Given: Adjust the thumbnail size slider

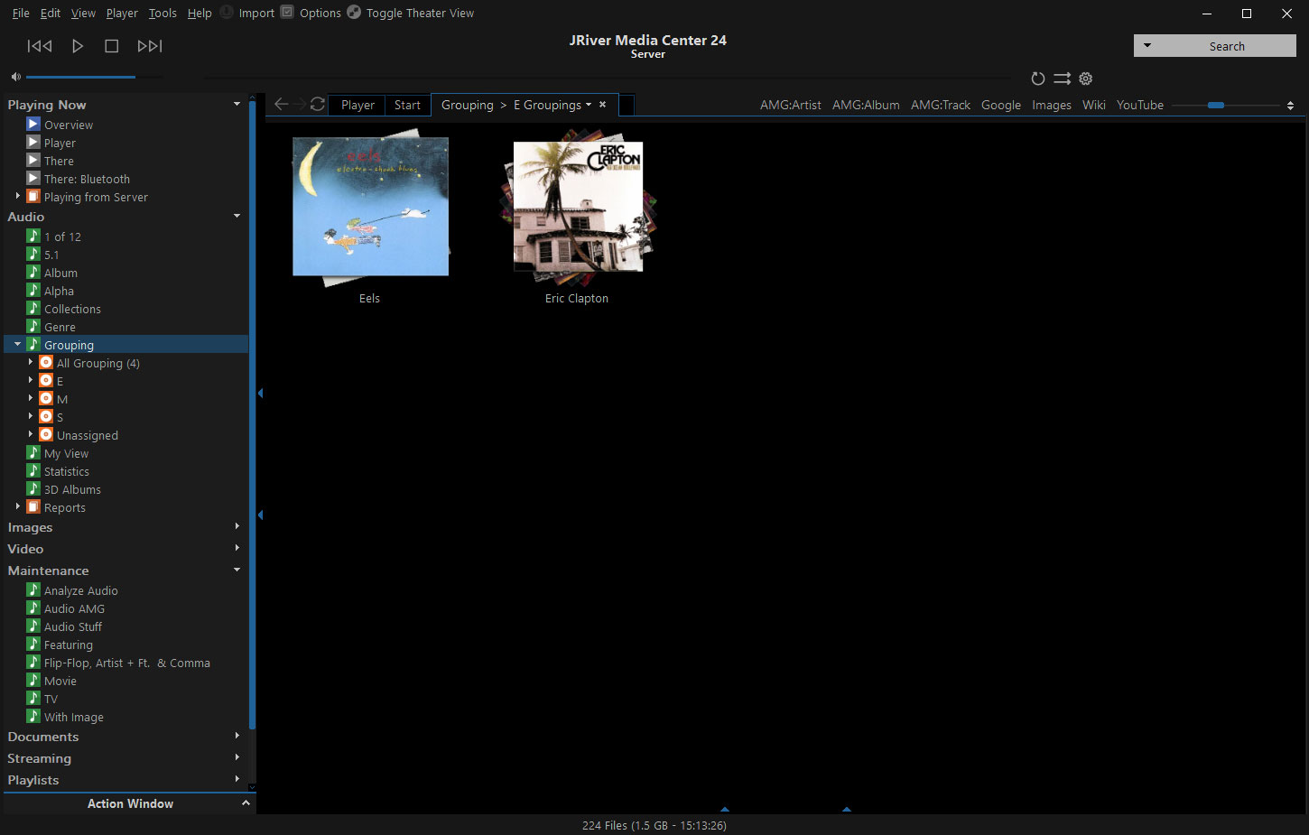Looking at the screenshot, I should (1216, 106).
